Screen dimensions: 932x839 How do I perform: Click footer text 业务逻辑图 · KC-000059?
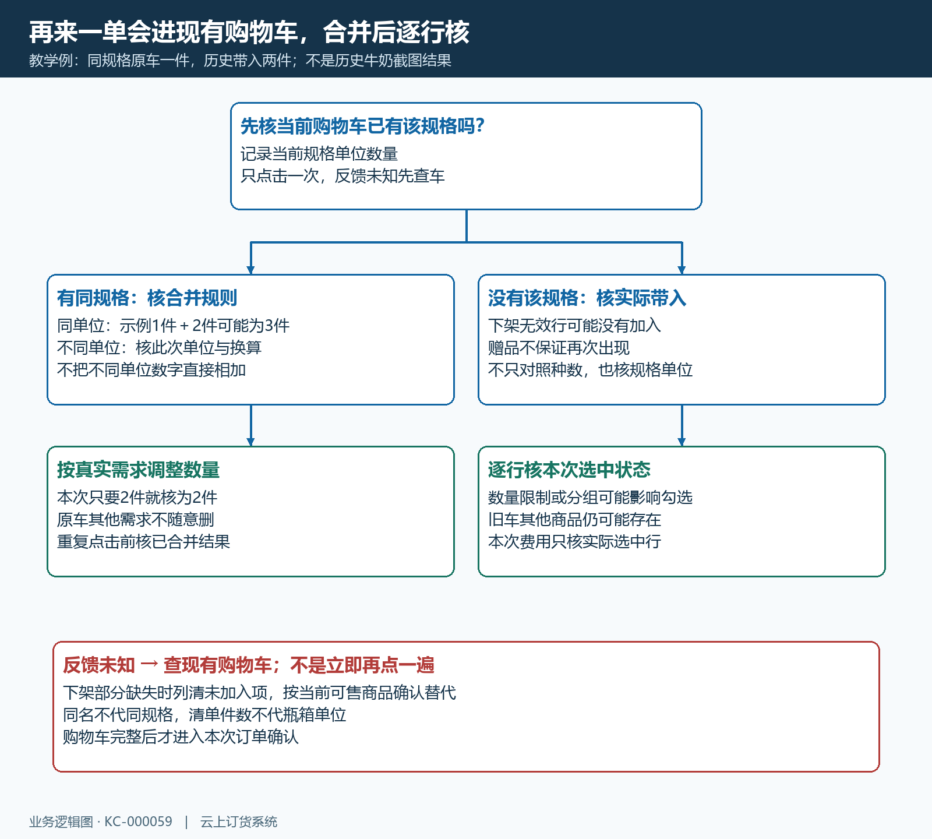tap(101, 822)
